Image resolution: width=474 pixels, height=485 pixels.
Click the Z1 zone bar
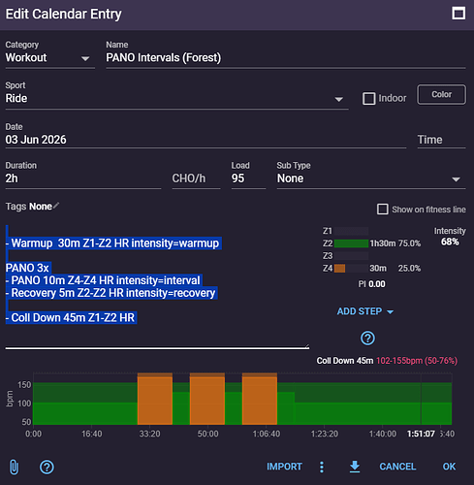(x=351, y=231)
